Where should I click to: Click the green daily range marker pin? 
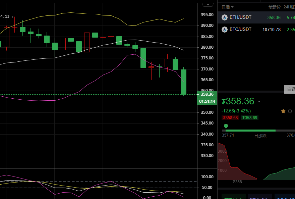pyautogui.click(x=226, y=126)
